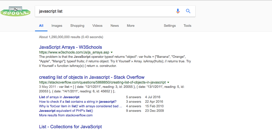Click More results from stackoverflow.com
The width and height of the screenshot is (272, 130).
click(66, 115)
